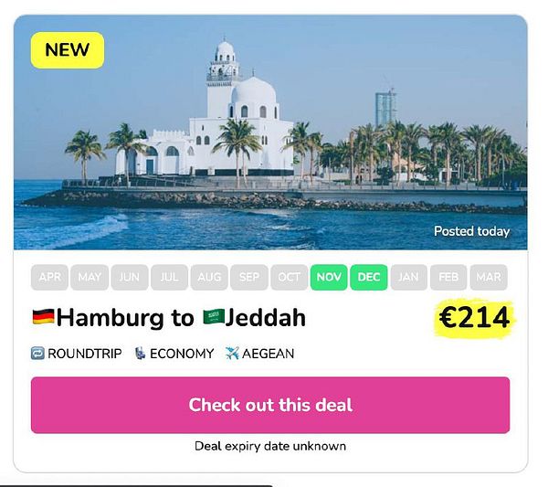Viewport: 548px width, 487px height.
Task: Pick the JUL month chip
Action: pyautogui.click(x=170, y=277)
